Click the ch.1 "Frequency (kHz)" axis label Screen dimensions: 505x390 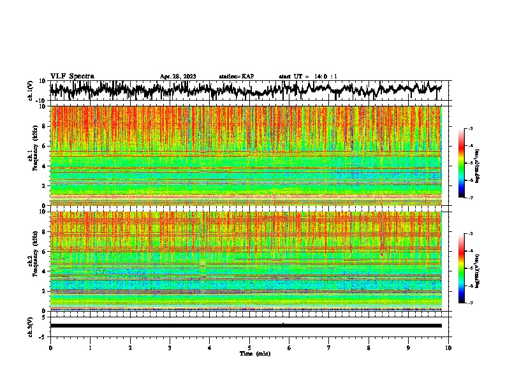(35, 148)
